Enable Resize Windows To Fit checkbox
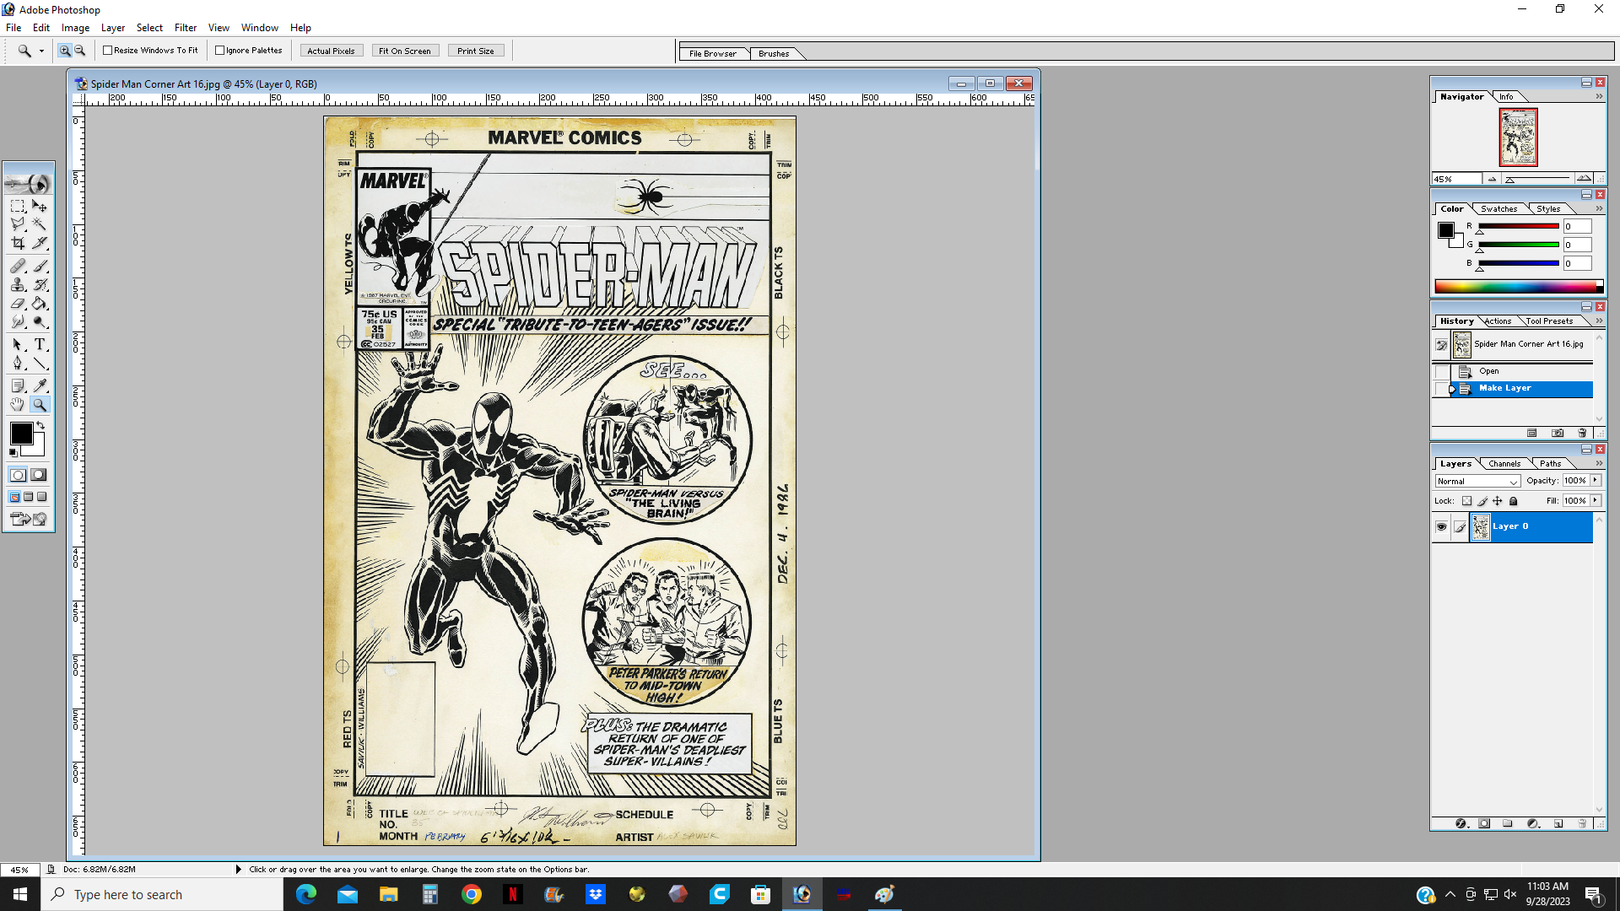 pyautogui.click(x=108, y=51)
